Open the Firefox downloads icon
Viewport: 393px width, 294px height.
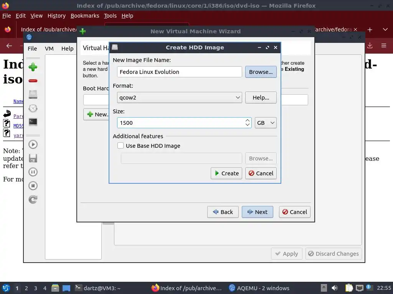pyautogui.click(x=370, y=46)
